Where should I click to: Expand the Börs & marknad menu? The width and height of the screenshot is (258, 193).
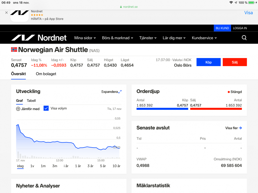click(118, 38)
